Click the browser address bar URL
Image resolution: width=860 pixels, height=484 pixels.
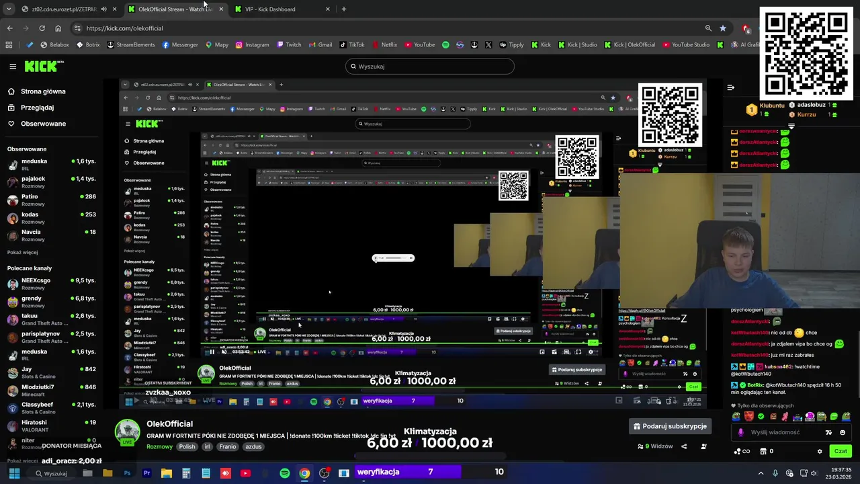pos(125,28)
